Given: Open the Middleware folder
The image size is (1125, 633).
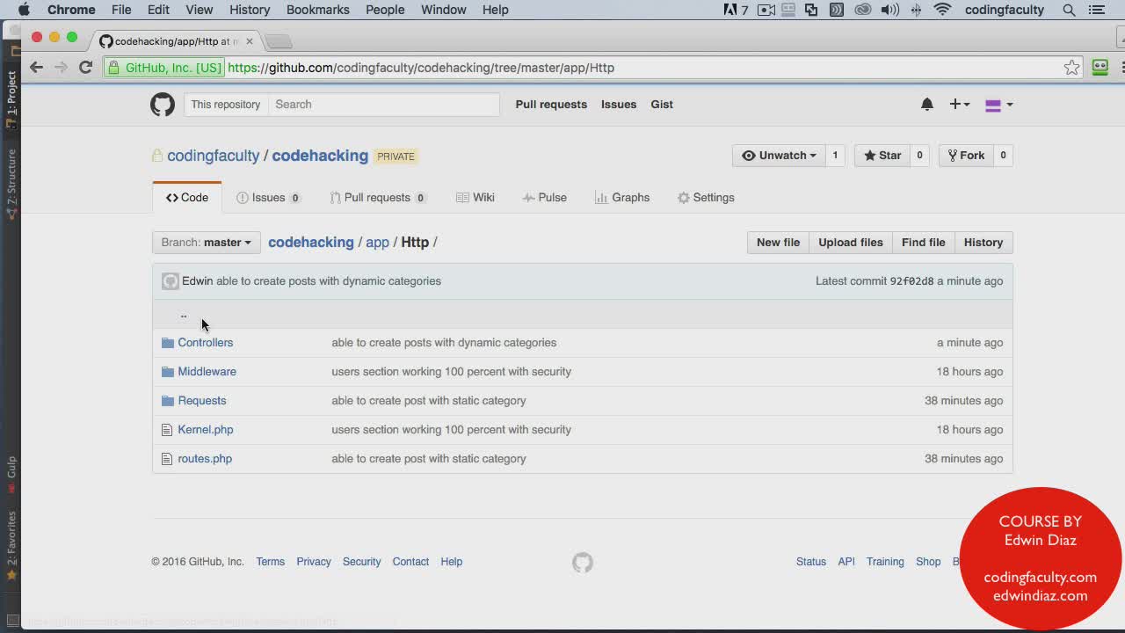Looking at the screenshot, I should point(207,372).
